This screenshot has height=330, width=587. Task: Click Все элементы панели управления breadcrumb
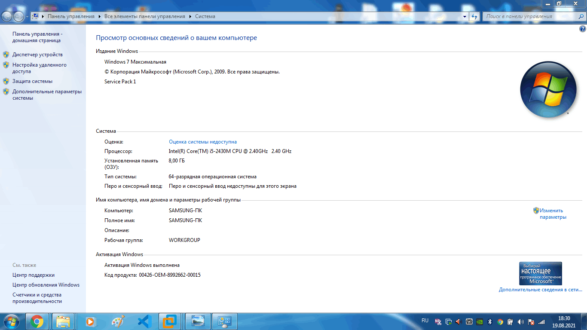[x=145, y=16]
